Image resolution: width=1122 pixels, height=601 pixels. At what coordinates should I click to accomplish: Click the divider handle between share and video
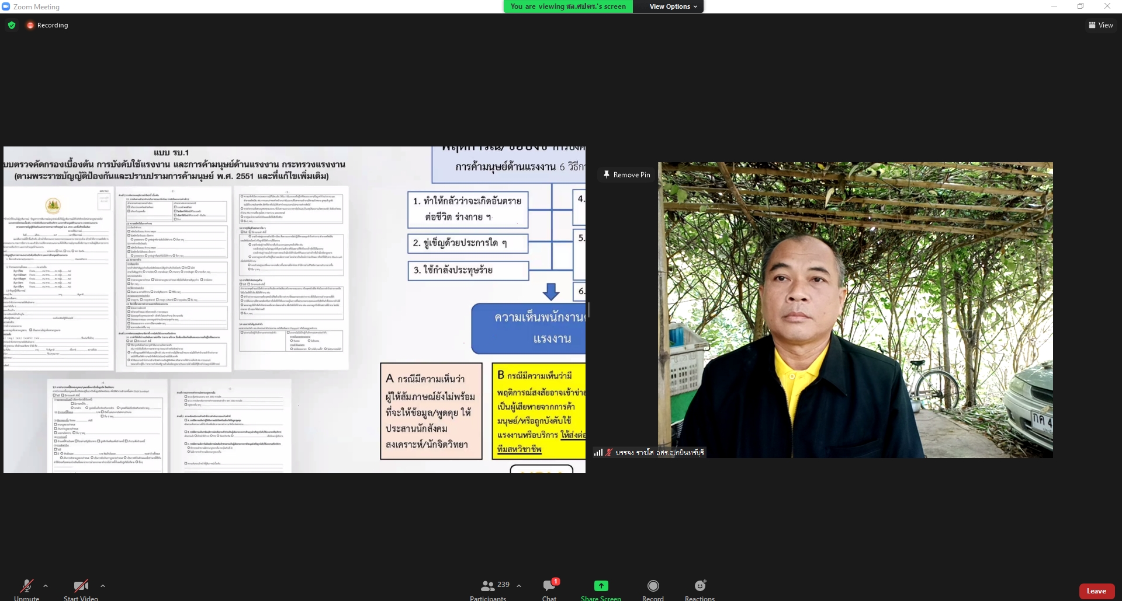(x=589, y=310)
